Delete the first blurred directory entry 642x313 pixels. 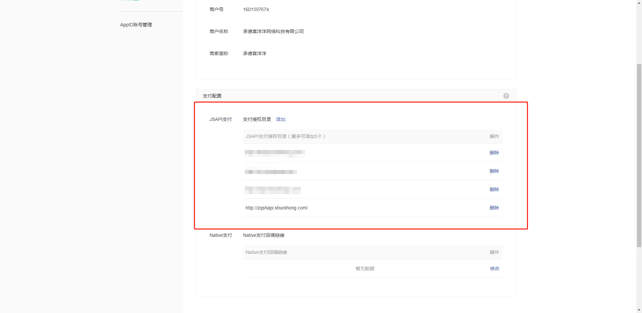[x=494, y=153]
